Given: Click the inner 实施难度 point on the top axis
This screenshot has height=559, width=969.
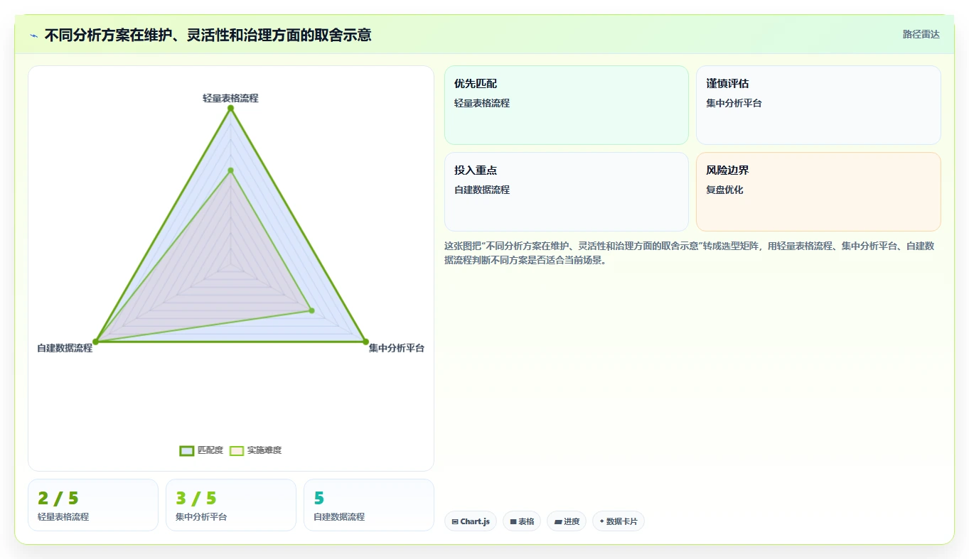Looking at the screenshot, I should click(230, 170).
